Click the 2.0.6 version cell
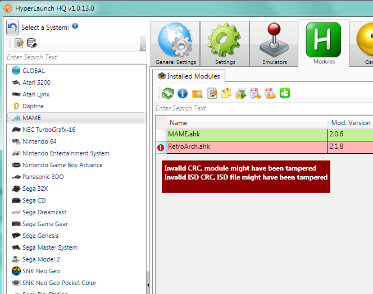 coord(351,135)
